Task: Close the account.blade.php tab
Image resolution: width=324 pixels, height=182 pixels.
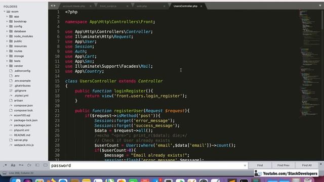Action: point(91,6)
